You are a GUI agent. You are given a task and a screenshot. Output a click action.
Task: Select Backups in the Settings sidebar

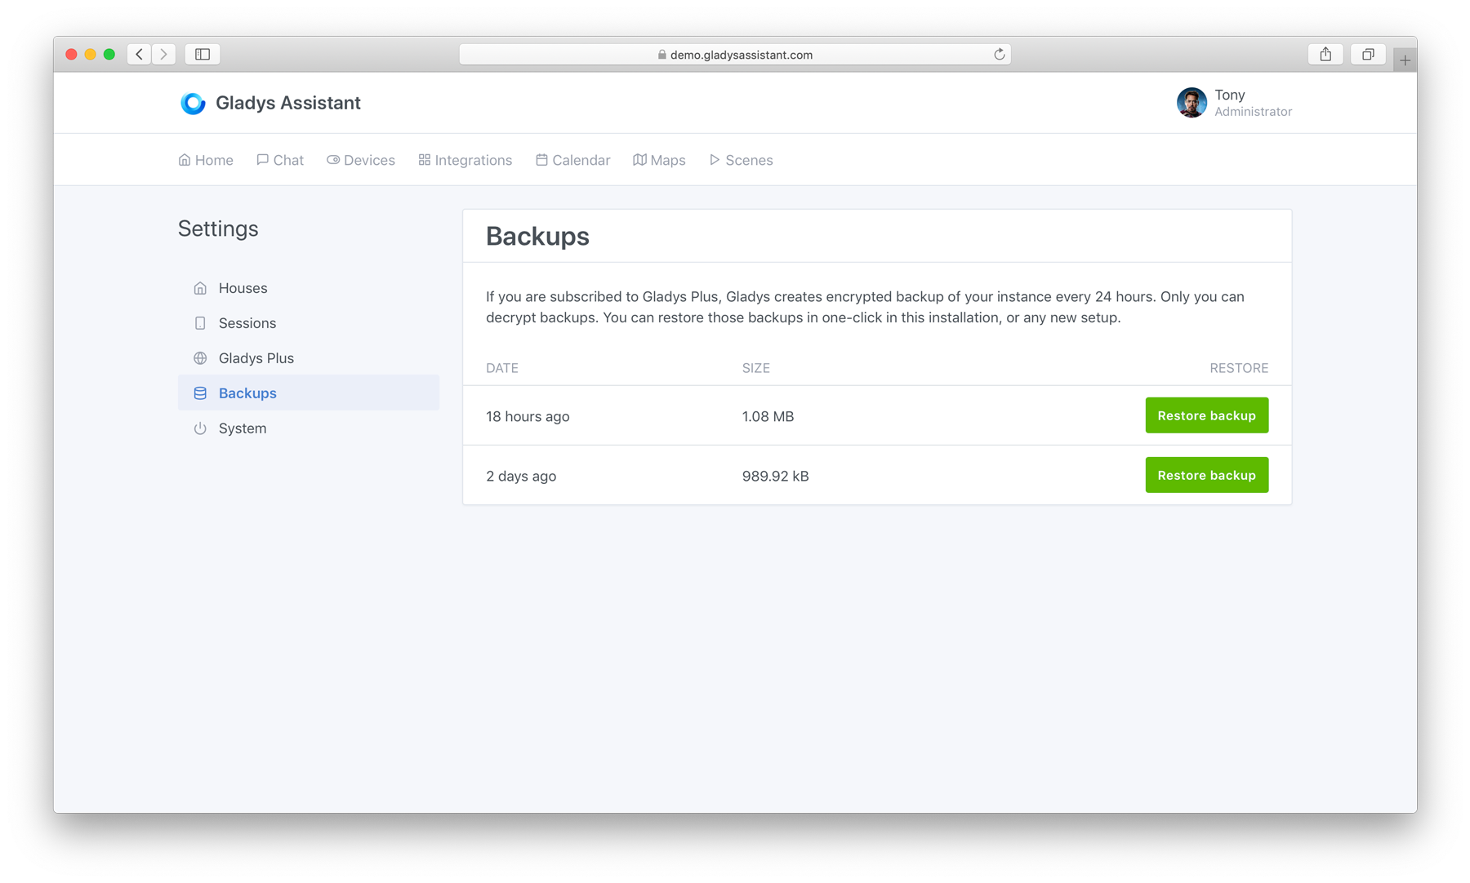point(309,393)
